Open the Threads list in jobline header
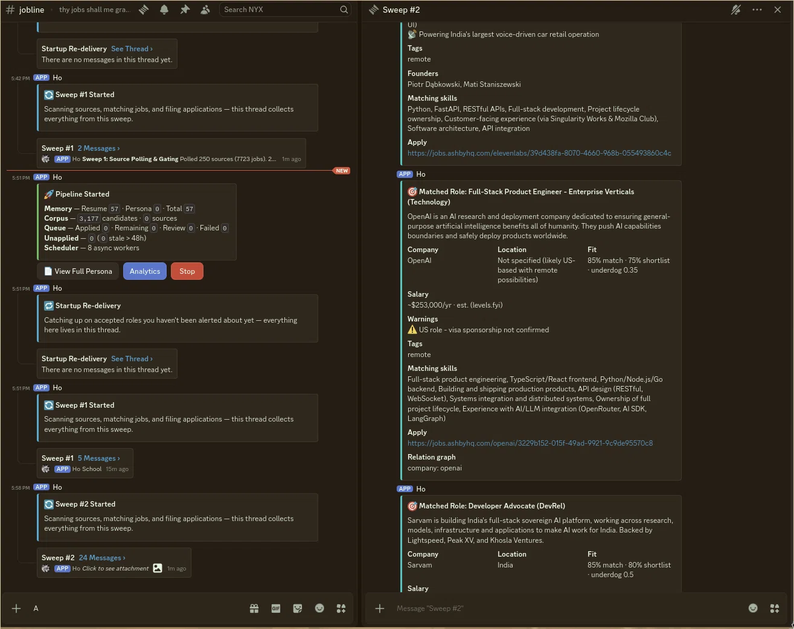 pos(144,10)
